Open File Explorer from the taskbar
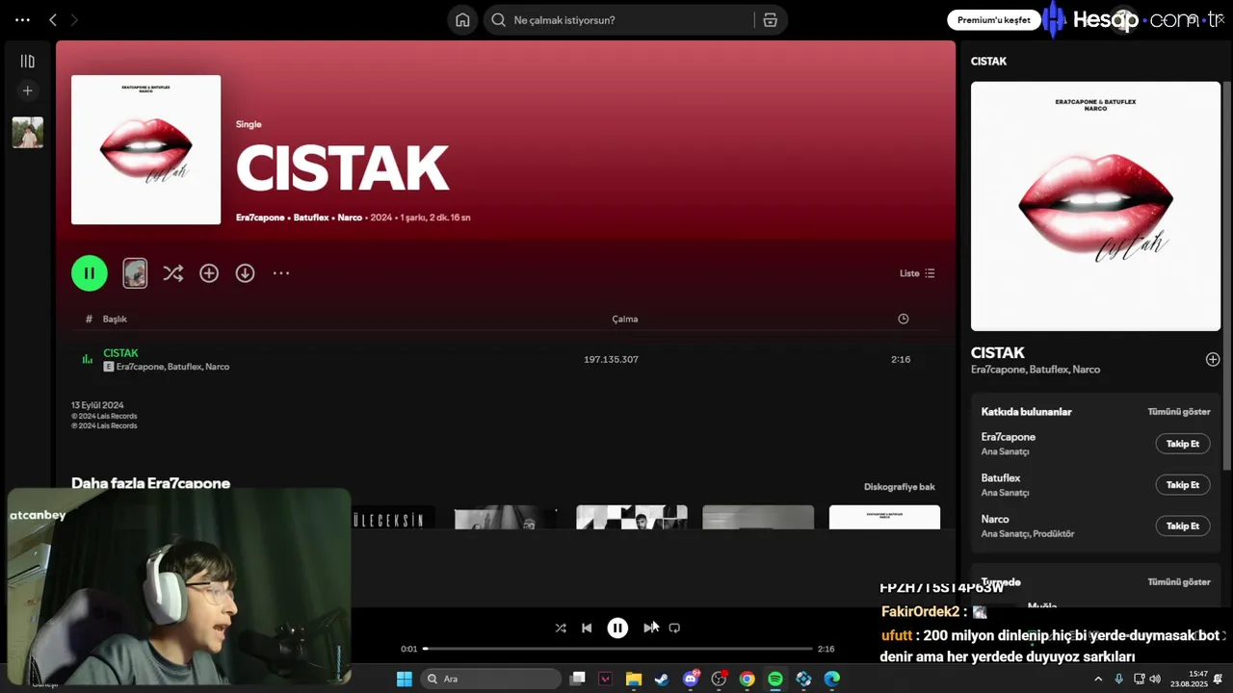 [634, 679]
